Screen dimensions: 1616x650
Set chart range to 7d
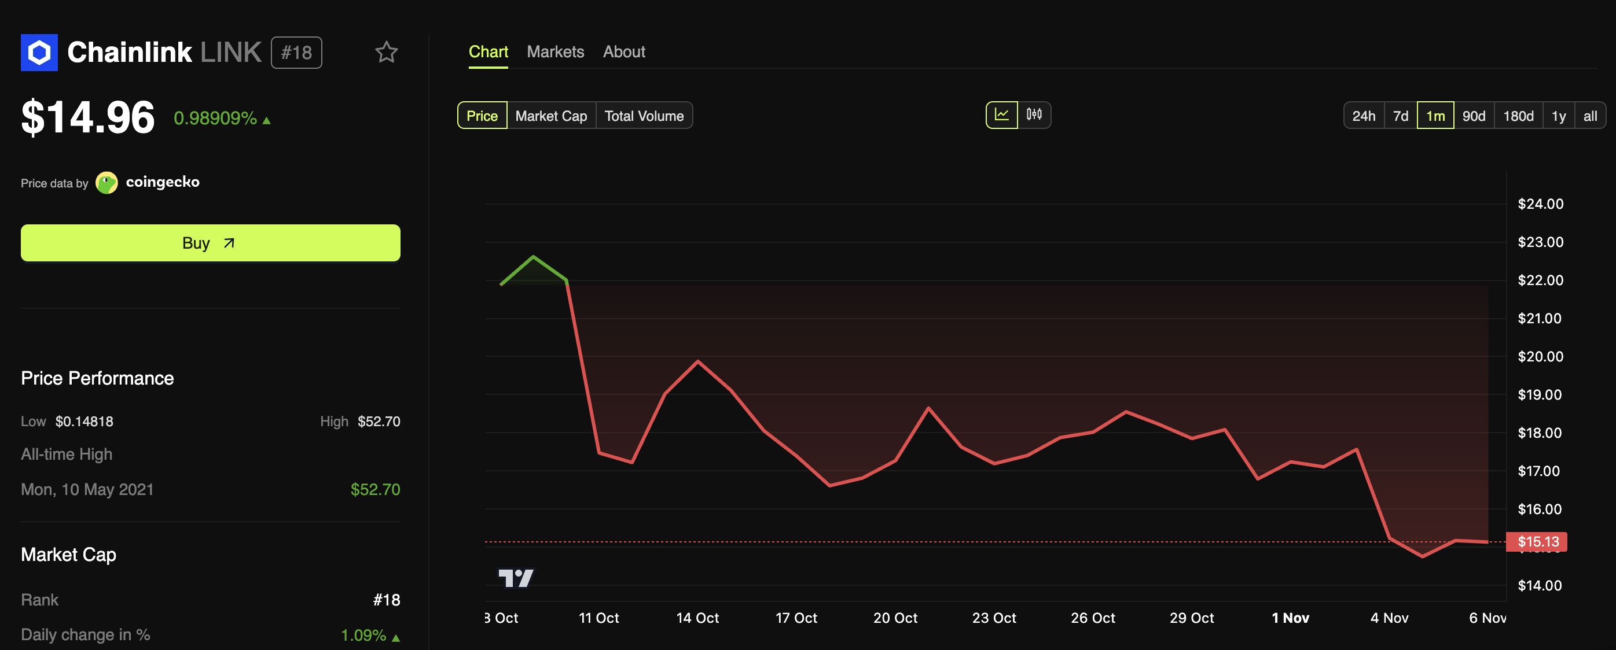coord(1400,116)
